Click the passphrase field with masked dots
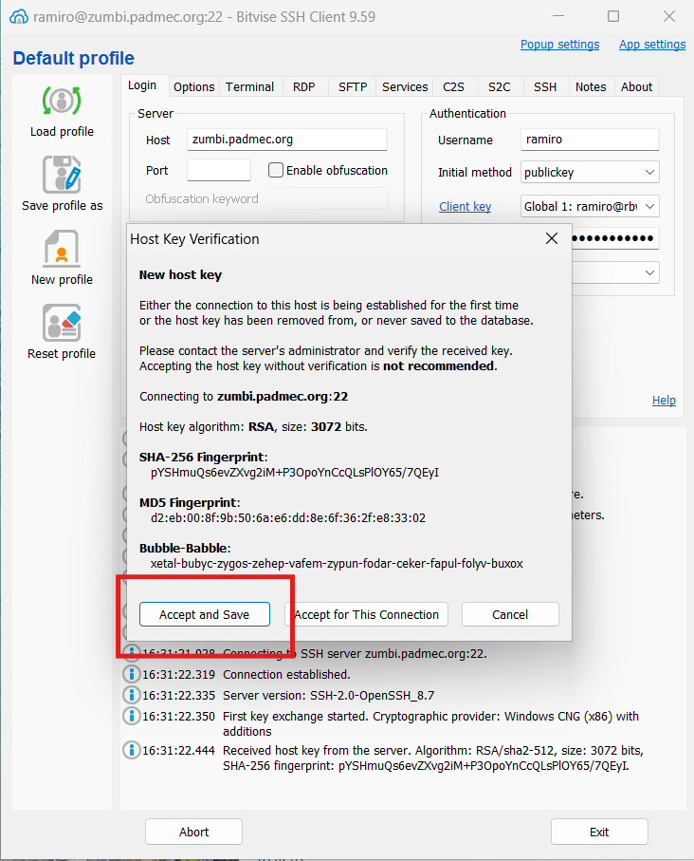The height and width of the screenshot is (861, 694). [x=615, y=238]
